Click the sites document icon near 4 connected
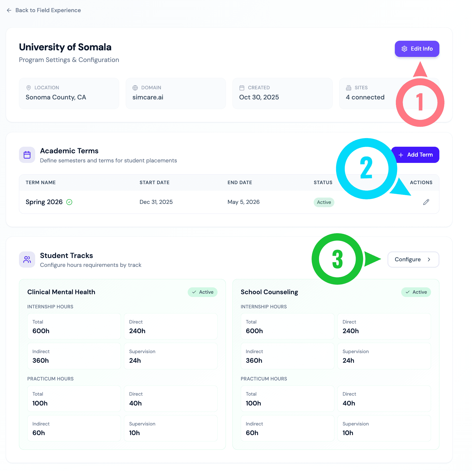This screenshot has width=472, height=471. [x=349, y=88]
